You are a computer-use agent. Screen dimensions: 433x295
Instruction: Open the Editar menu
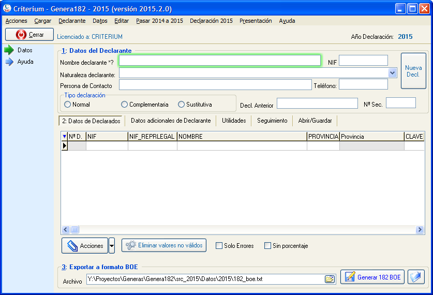[122, 21]
